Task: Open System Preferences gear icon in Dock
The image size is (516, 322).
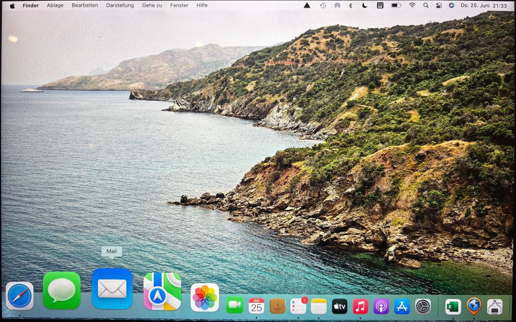Action: click(423, 307)
